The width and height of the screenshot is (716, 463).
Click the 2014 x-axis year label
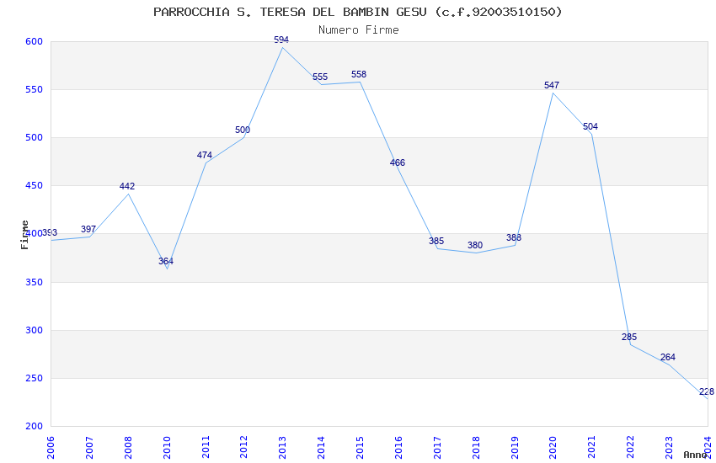click(321, 447)
